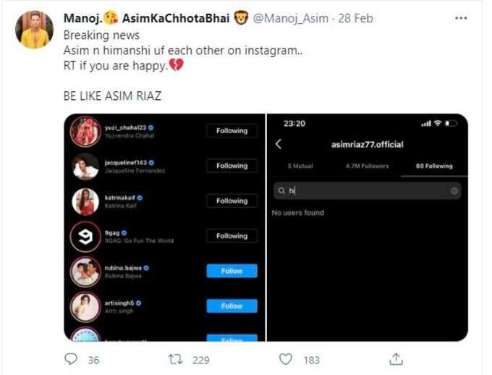Open the reply comment icon
Screen dimensions: 492x375
[71, 359]
